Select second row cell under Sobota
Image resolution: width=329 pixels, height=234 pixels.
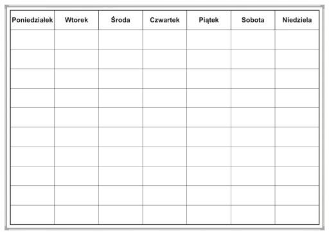253,59
